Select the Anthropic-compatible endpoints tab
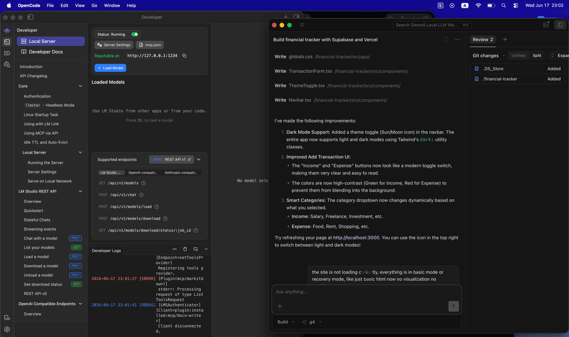The height and width of the screenshot is (337, 569). pyautogui.click(x=181, y=173)
